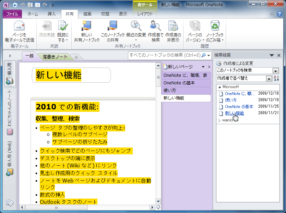Select page tab 'OneNote に、職場、家'

(186, 75)
